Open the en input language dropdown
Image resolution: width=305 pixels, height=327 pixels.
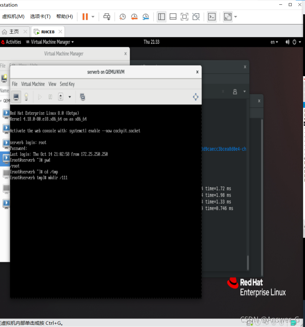[x=274, y=42]
